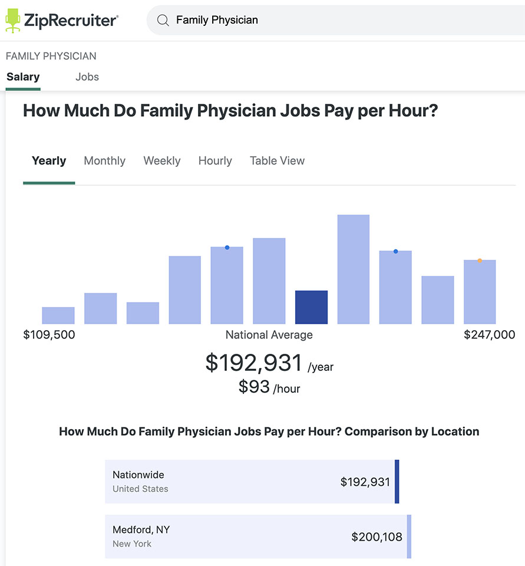Open the Jobs tab
Image resolution: width=525 pixels, height=566 pixels.
[87, 77]
